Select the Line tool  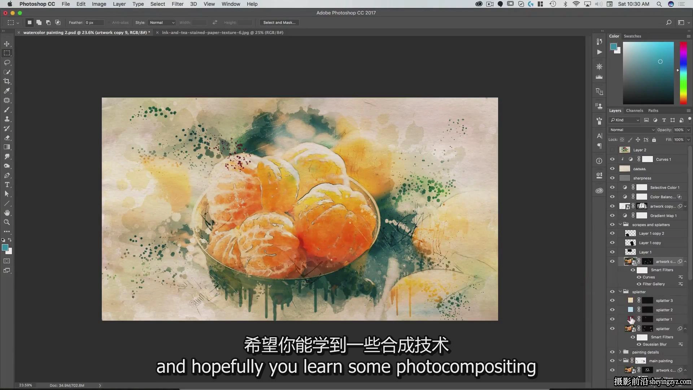(7, 203)
